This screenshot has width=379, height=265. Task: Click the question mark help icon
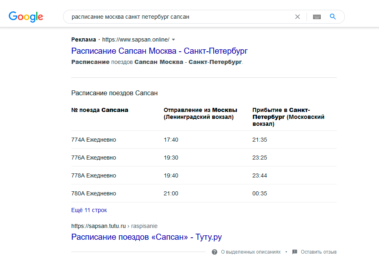pyautogui.click(x=215, y=252)
